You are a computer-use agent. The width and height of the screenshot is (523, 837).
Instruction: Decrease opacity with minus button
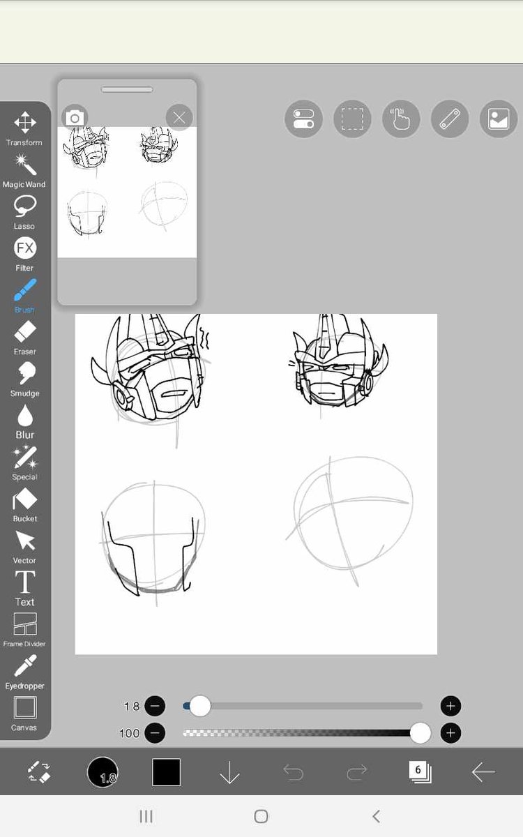pos(156,733)
